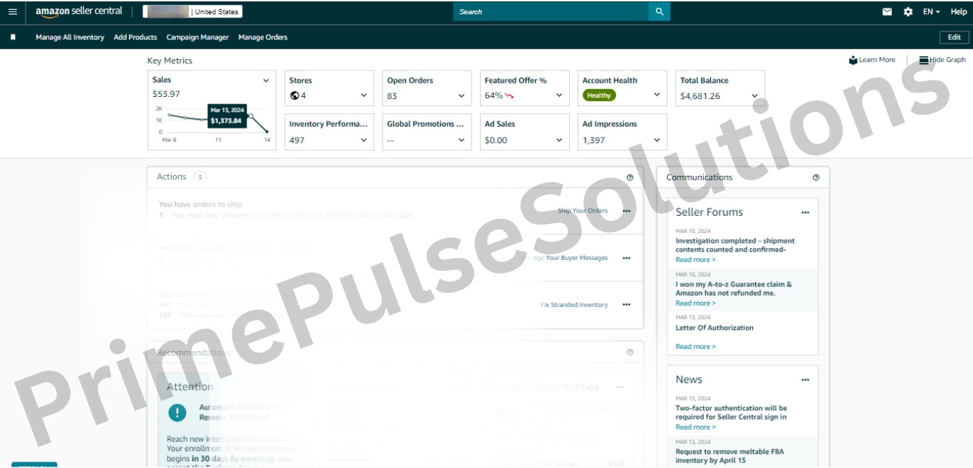Open Manage All Inventory
Viewport: 973px width, 468px height.
point(70,37)
